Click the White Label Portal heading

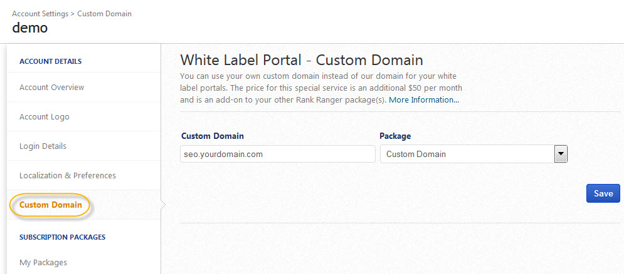click(301, 60)
